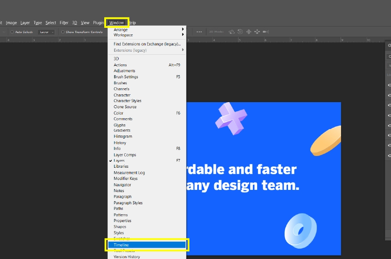391x259 pixels.
Task: Check Show Transform Controls
Action: [63, 32]
